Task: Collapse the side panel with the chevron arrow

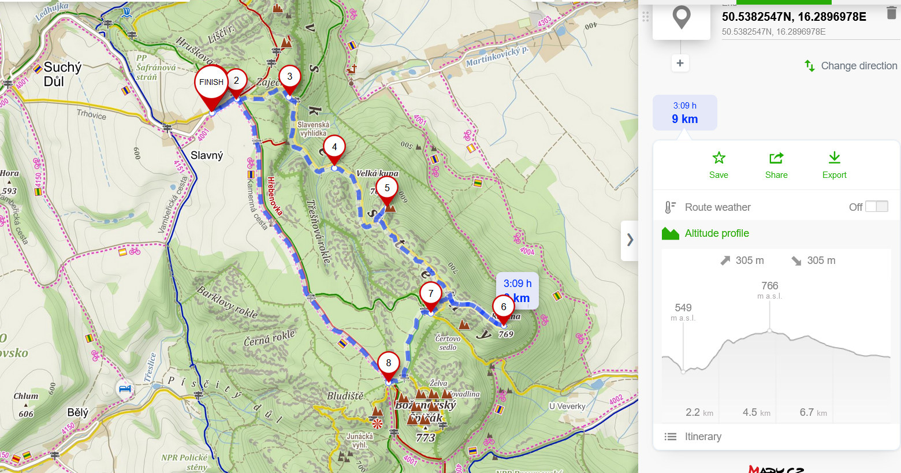Action: point(630,240)
